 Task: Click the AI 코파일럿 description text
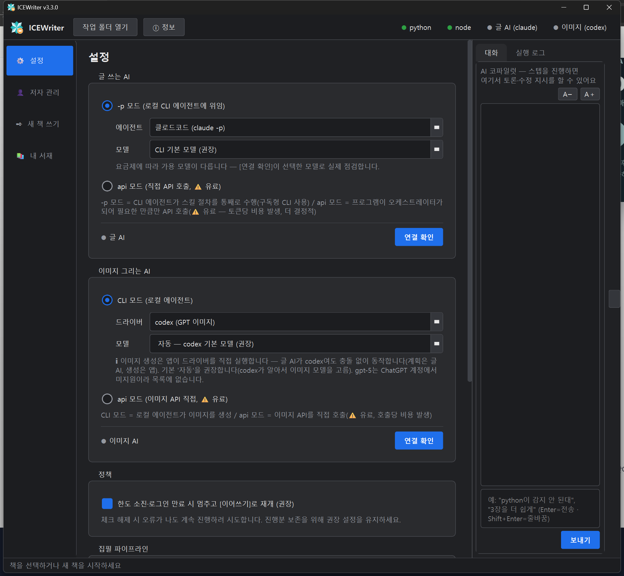[x=538, y=76]
